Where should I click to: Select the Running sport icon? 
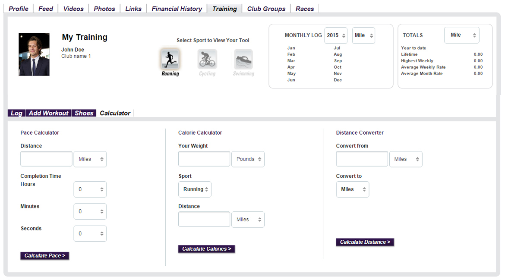pos(170,59)
